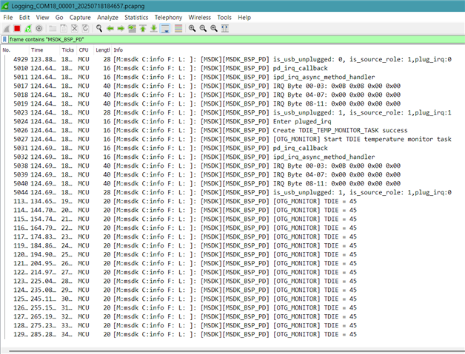Toggle auto-scroll during live capture

(x=165, y=28)
